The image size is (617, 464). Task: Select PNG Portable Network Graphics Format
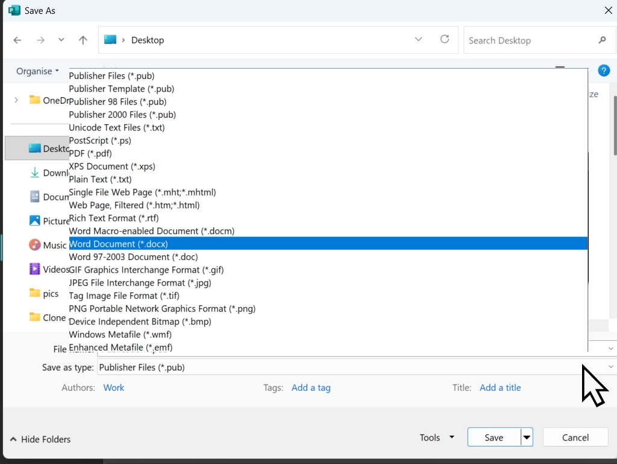pyautogui.click(x=328, y=309)
